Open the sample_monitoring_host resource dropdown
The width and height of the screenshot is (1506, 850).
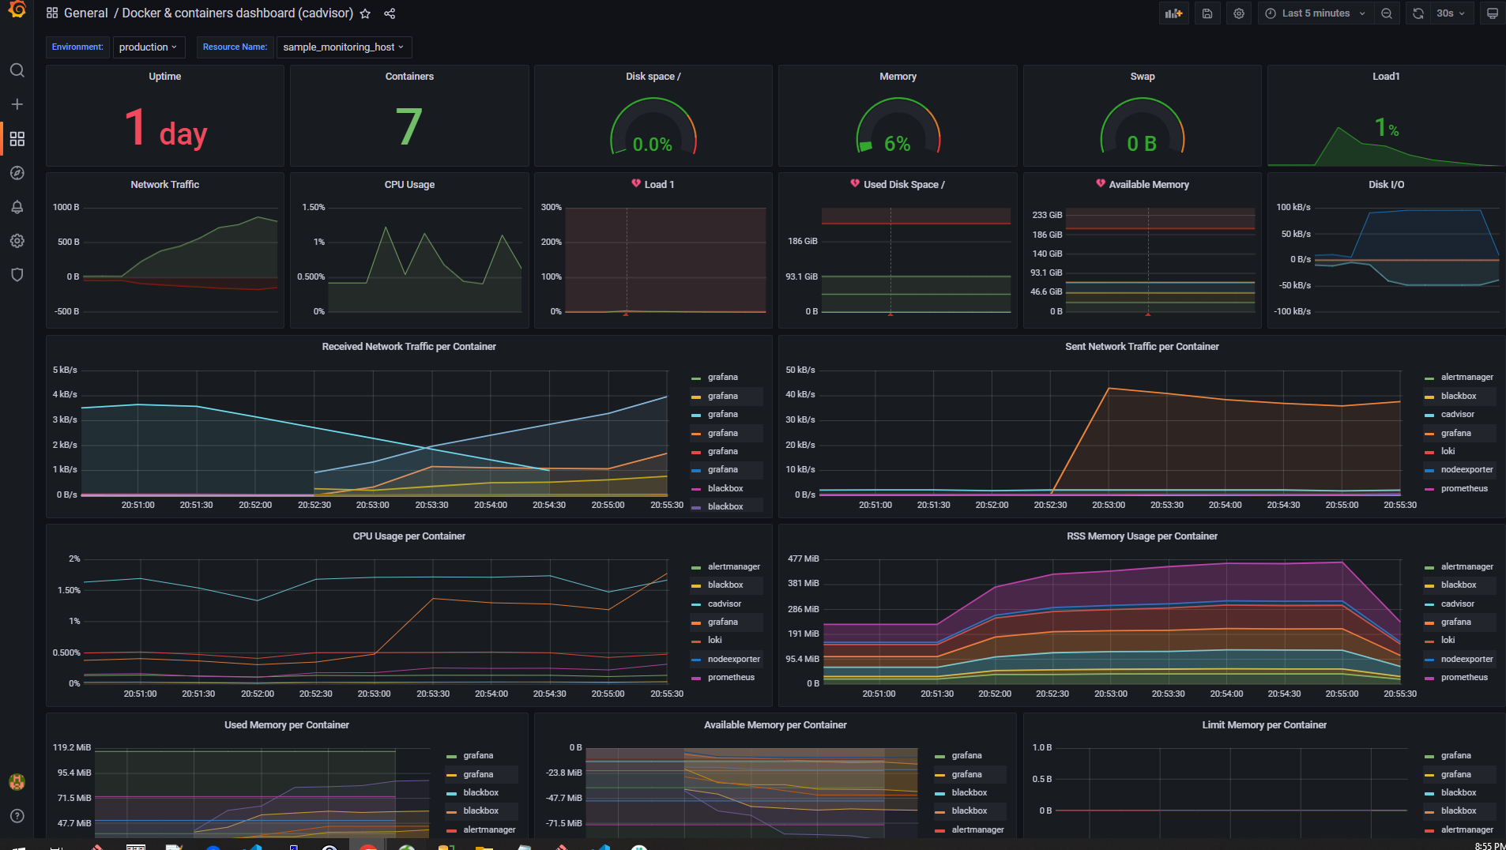[344, 47]
